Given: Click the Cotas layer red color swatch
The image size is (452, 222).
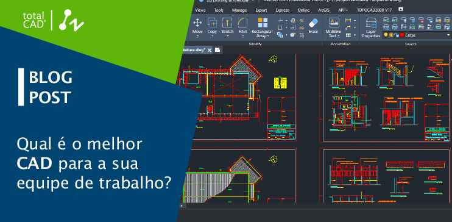Looking at the screenshot, I should click(402, 35).
